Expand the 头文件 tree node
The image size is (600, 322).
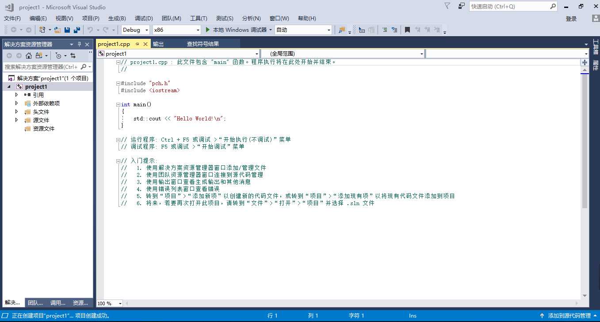pos(17,112)
